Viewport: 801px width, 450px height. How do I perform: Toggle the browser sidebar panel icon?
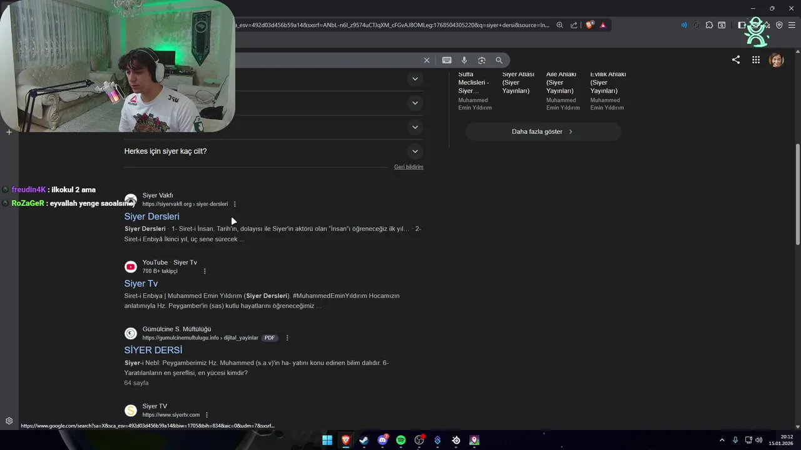[742, 25]
